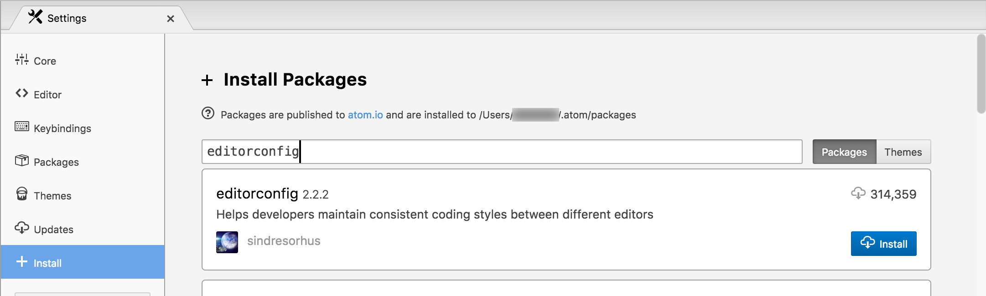
Task: Click the plus icon beside sidebar Install
Action: click(x=22, y=261)
